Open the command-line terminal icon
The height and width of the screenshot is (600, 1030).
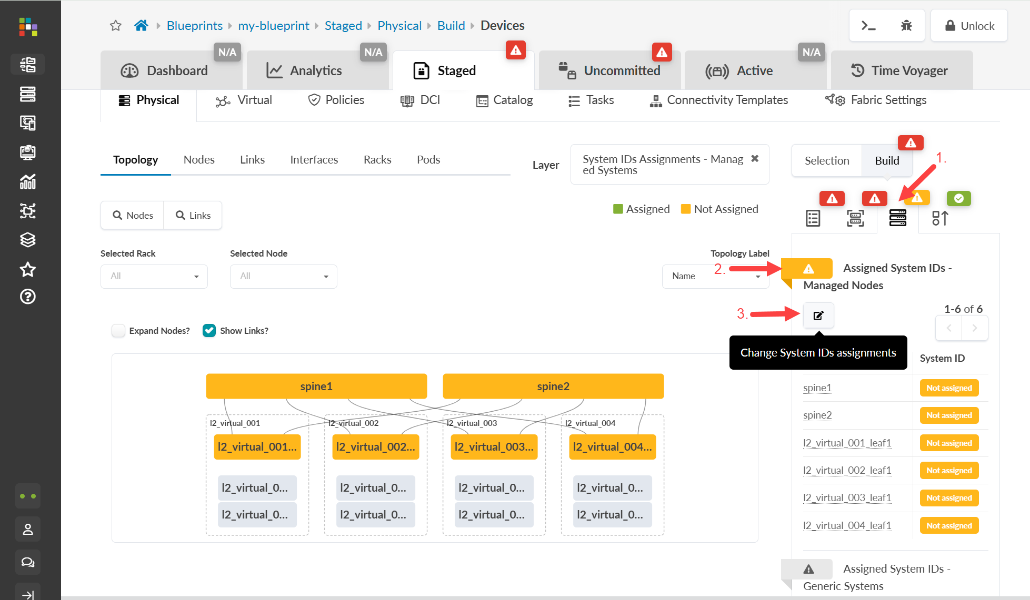click(x=868, y=26)
